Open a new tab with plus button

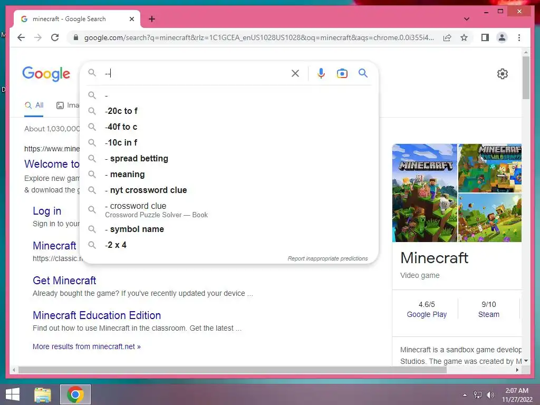point(152,19)
